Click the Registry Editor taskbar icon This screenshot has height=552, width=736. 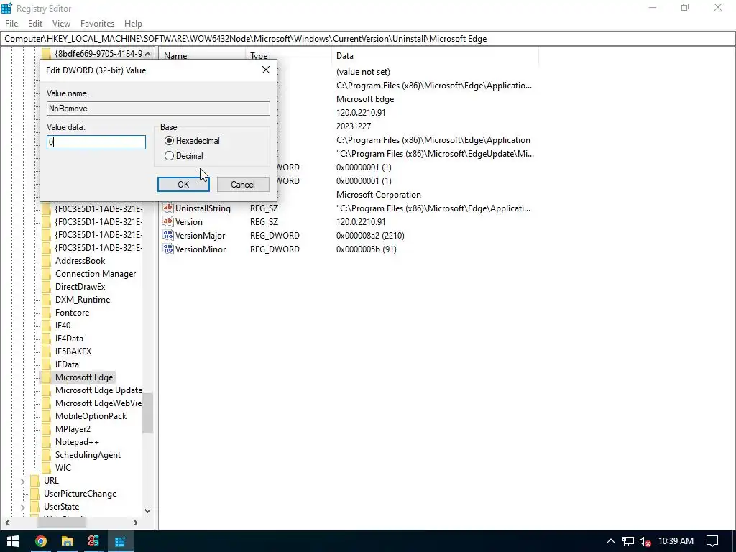[x=120, y=541]
